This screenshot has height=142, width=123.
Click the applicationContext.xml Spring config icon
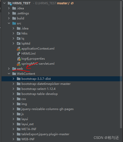tap(19, 49)
